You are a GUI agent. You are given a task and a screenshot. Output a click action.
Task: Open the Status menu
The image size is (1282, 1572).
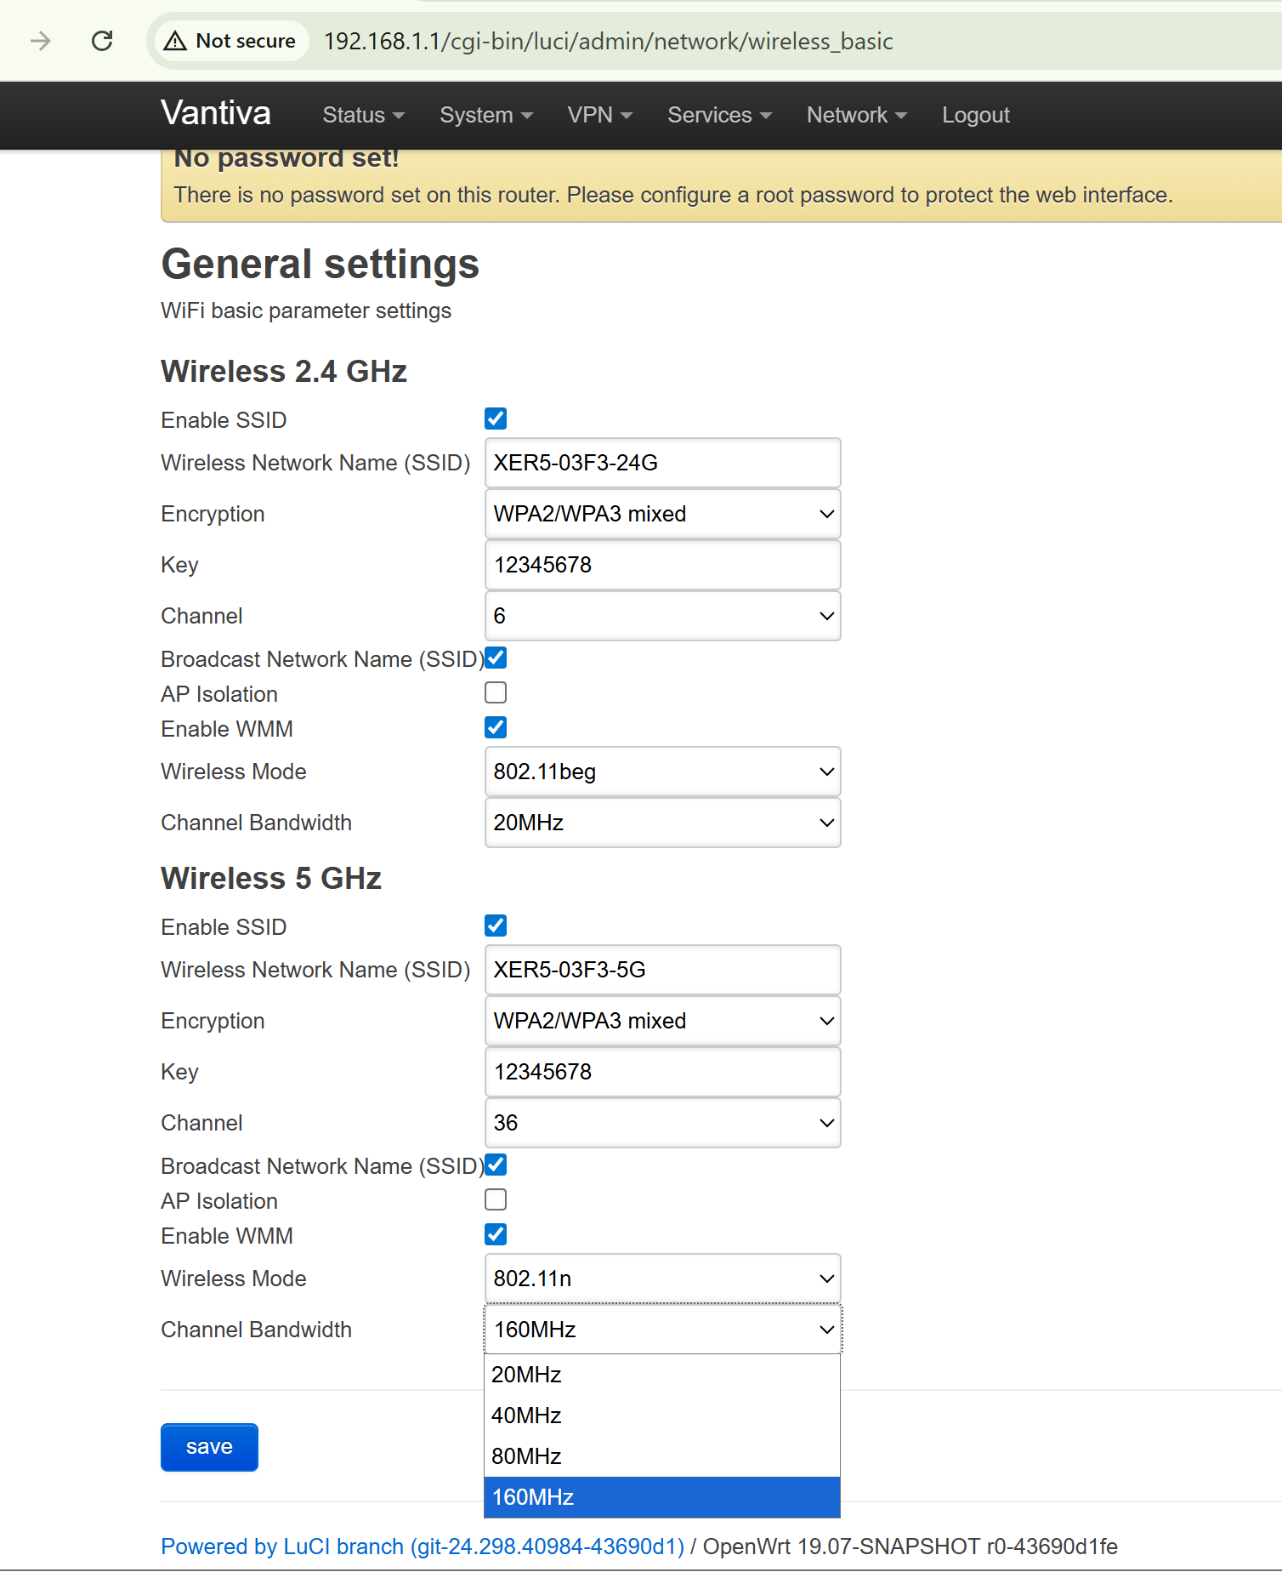363,115
